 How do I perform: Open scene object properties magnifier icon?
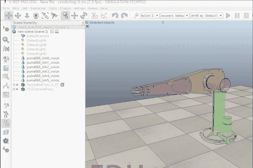[x=6, y=39]
